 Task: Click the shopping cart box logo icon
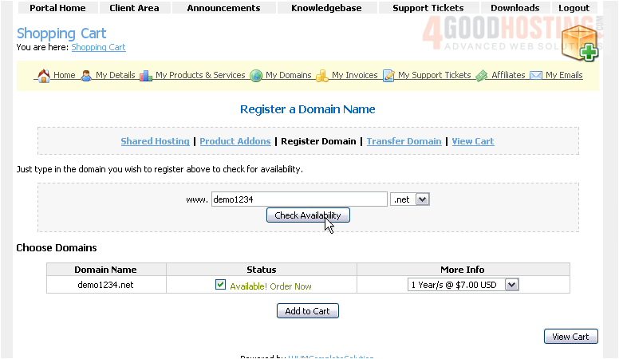[x=578, y=42]
